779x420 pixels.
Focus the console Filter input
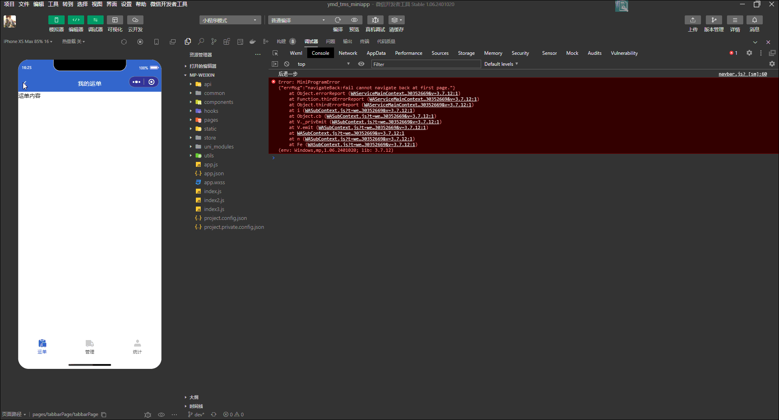click(426, 64)
